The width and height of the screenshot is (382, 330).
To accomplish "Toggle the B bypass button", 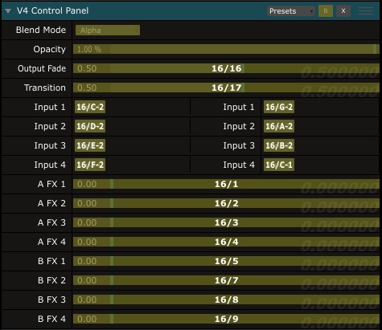I will click(326, 11).
